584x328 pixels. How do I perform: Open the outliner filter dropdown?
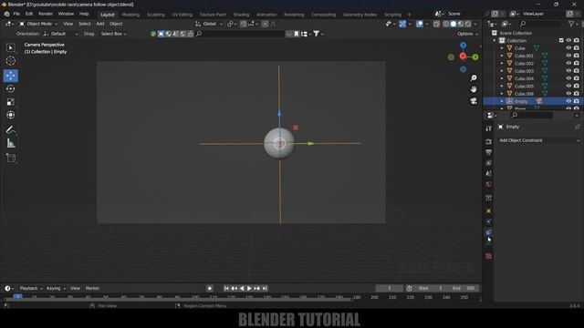coord(573,24)
